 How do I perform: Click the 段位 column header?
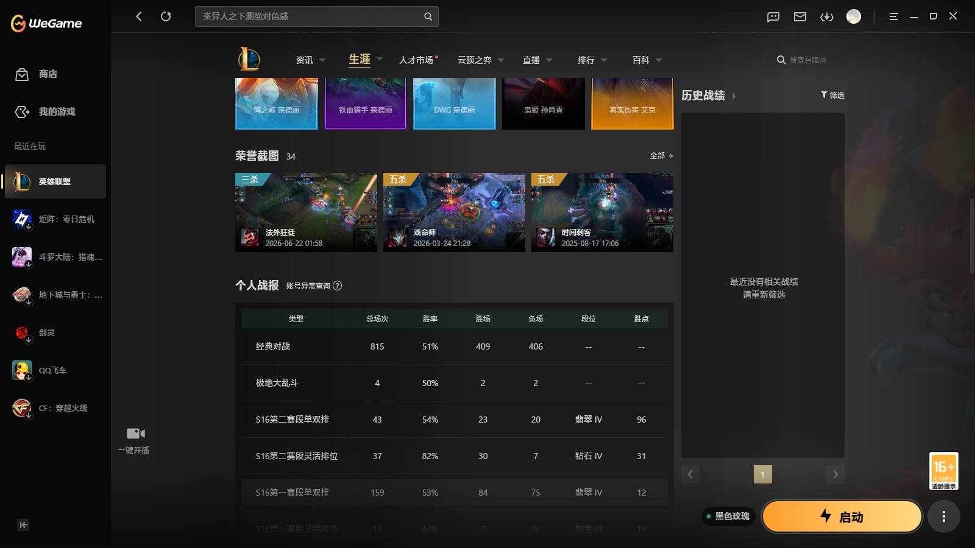pyautogui.click(x=589, y=319)
